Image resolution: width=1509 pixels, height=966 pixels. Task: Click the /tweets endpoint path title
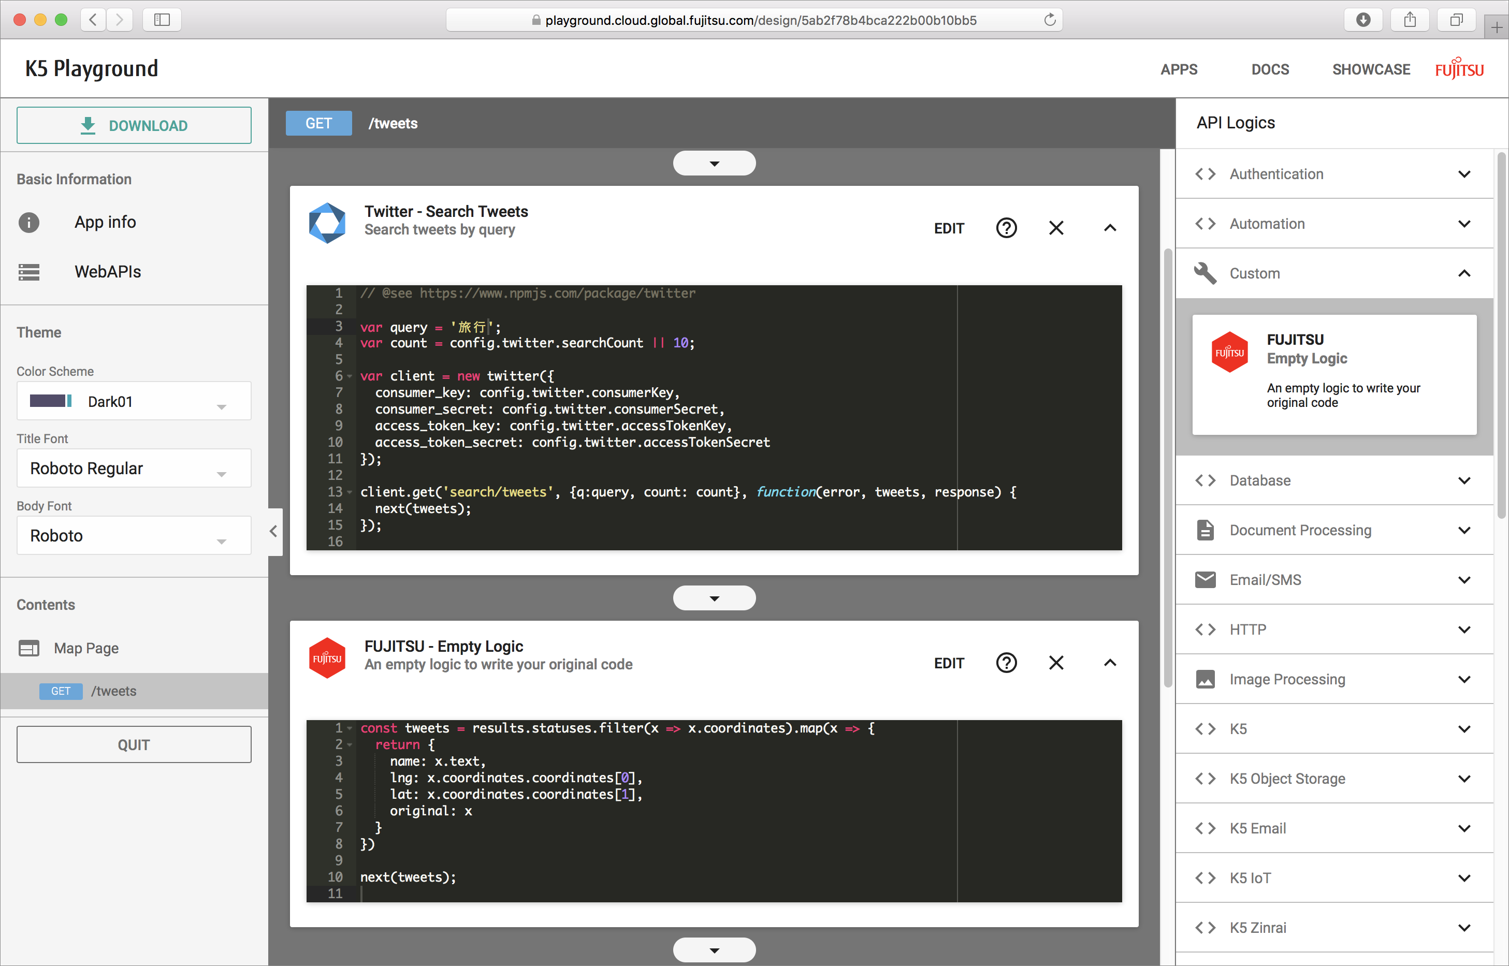pos(393,124)
